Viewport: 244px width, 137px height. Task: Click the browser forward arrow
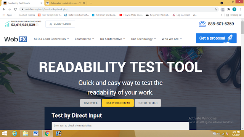10,9
